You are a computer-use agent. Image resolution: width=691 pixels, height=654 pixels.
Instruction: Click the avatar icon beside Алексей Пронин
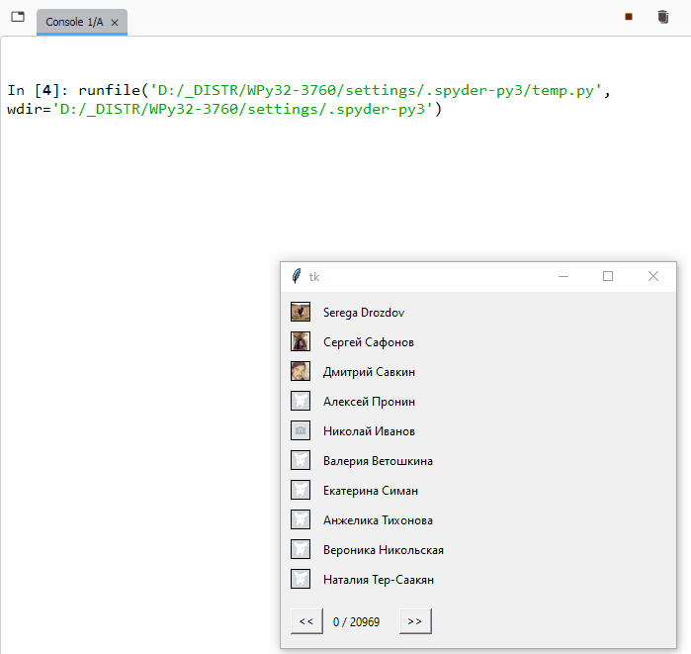click(301, 402)
